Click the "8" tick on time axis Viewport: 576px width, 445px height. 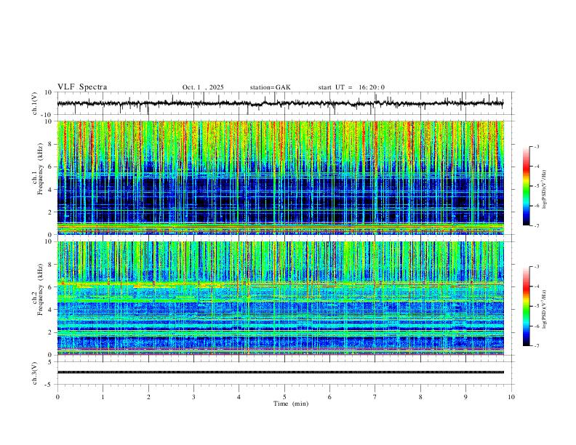click(420, 397)
